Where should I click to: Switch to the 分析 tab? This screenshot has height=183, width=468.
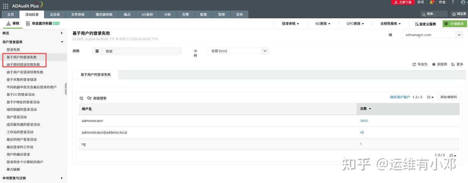(168, 14)
